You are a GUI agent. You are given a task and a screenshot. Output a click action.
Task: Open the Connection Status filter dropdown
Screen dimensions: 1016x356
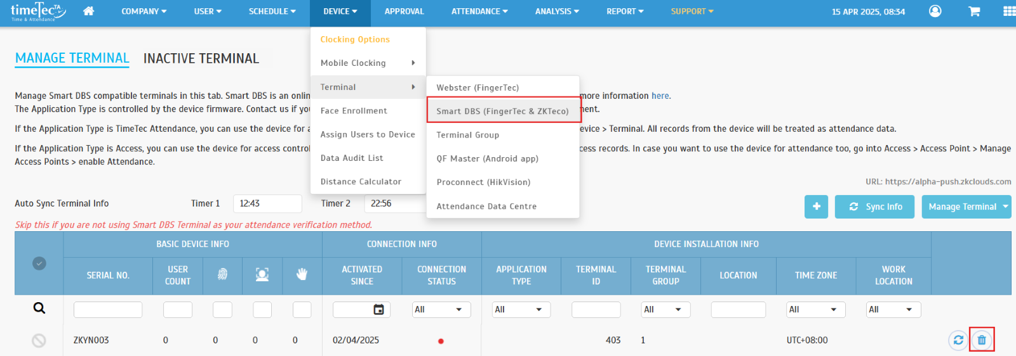pyautogui.click(x=441, y=310)
